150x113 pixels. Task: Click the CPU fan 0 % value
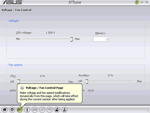tap(42, 76)
